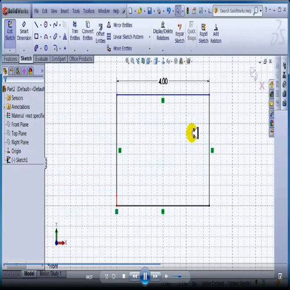
Task: Click Display/Delete Relations tool
Action: pyautogui.click(x=163, y=31)
